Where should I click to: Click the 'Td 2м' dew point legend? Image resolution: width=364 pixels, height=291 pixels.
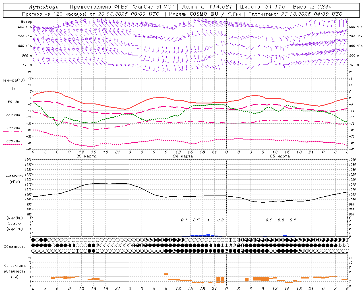(13, 102)
